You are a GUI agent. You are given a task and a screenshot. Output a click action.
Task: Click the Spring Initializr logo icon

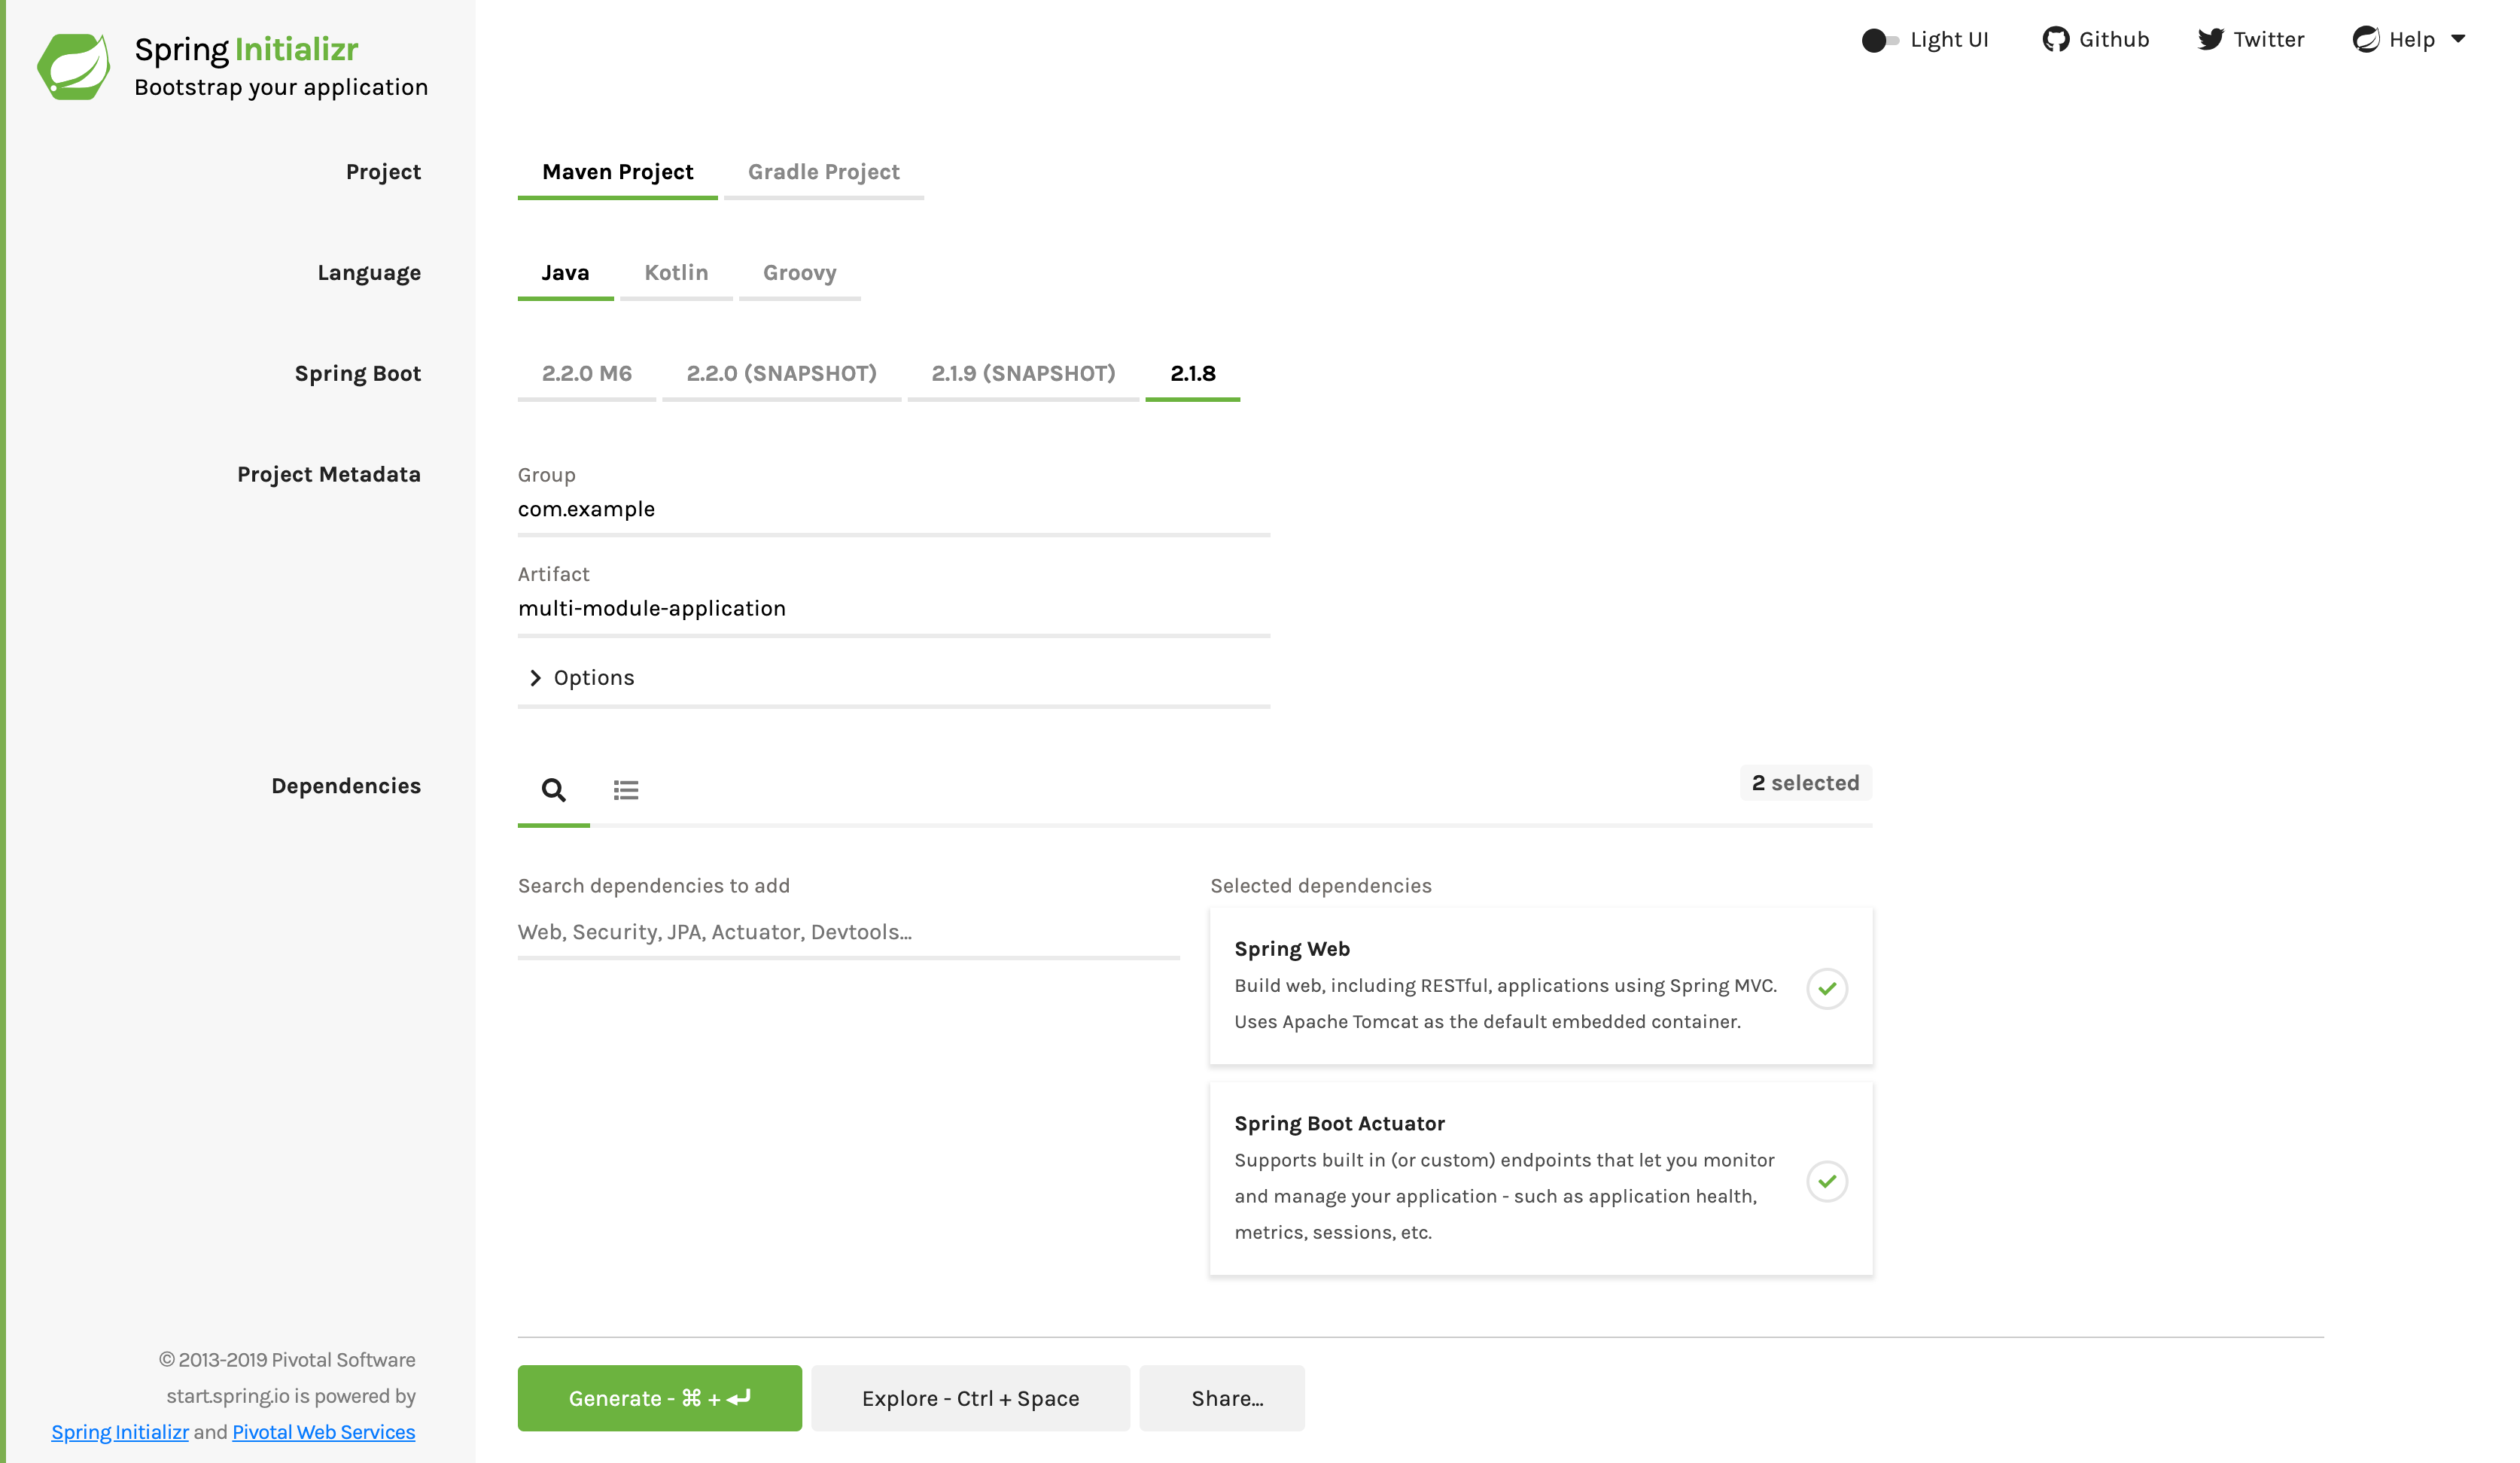pyautogui.click(x=70, y=66)
